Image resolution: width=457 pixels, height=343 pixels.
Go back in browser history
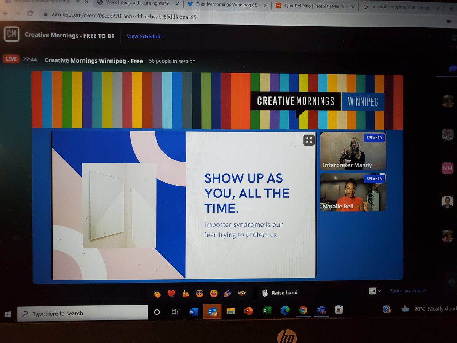[5, 13]
